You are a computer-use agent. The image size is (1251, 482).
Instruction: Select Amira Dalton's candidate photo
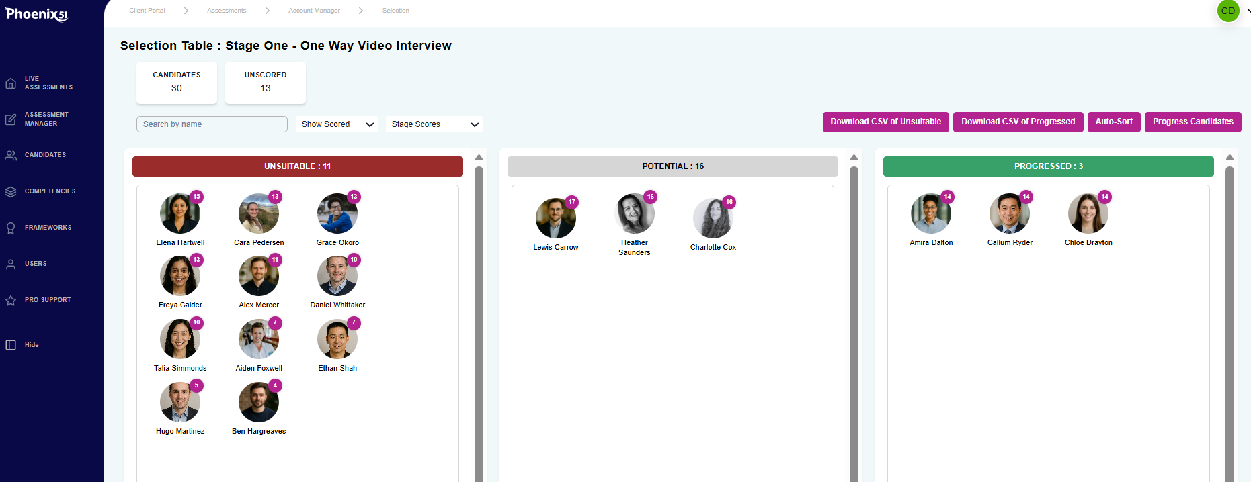coord(931,213)
